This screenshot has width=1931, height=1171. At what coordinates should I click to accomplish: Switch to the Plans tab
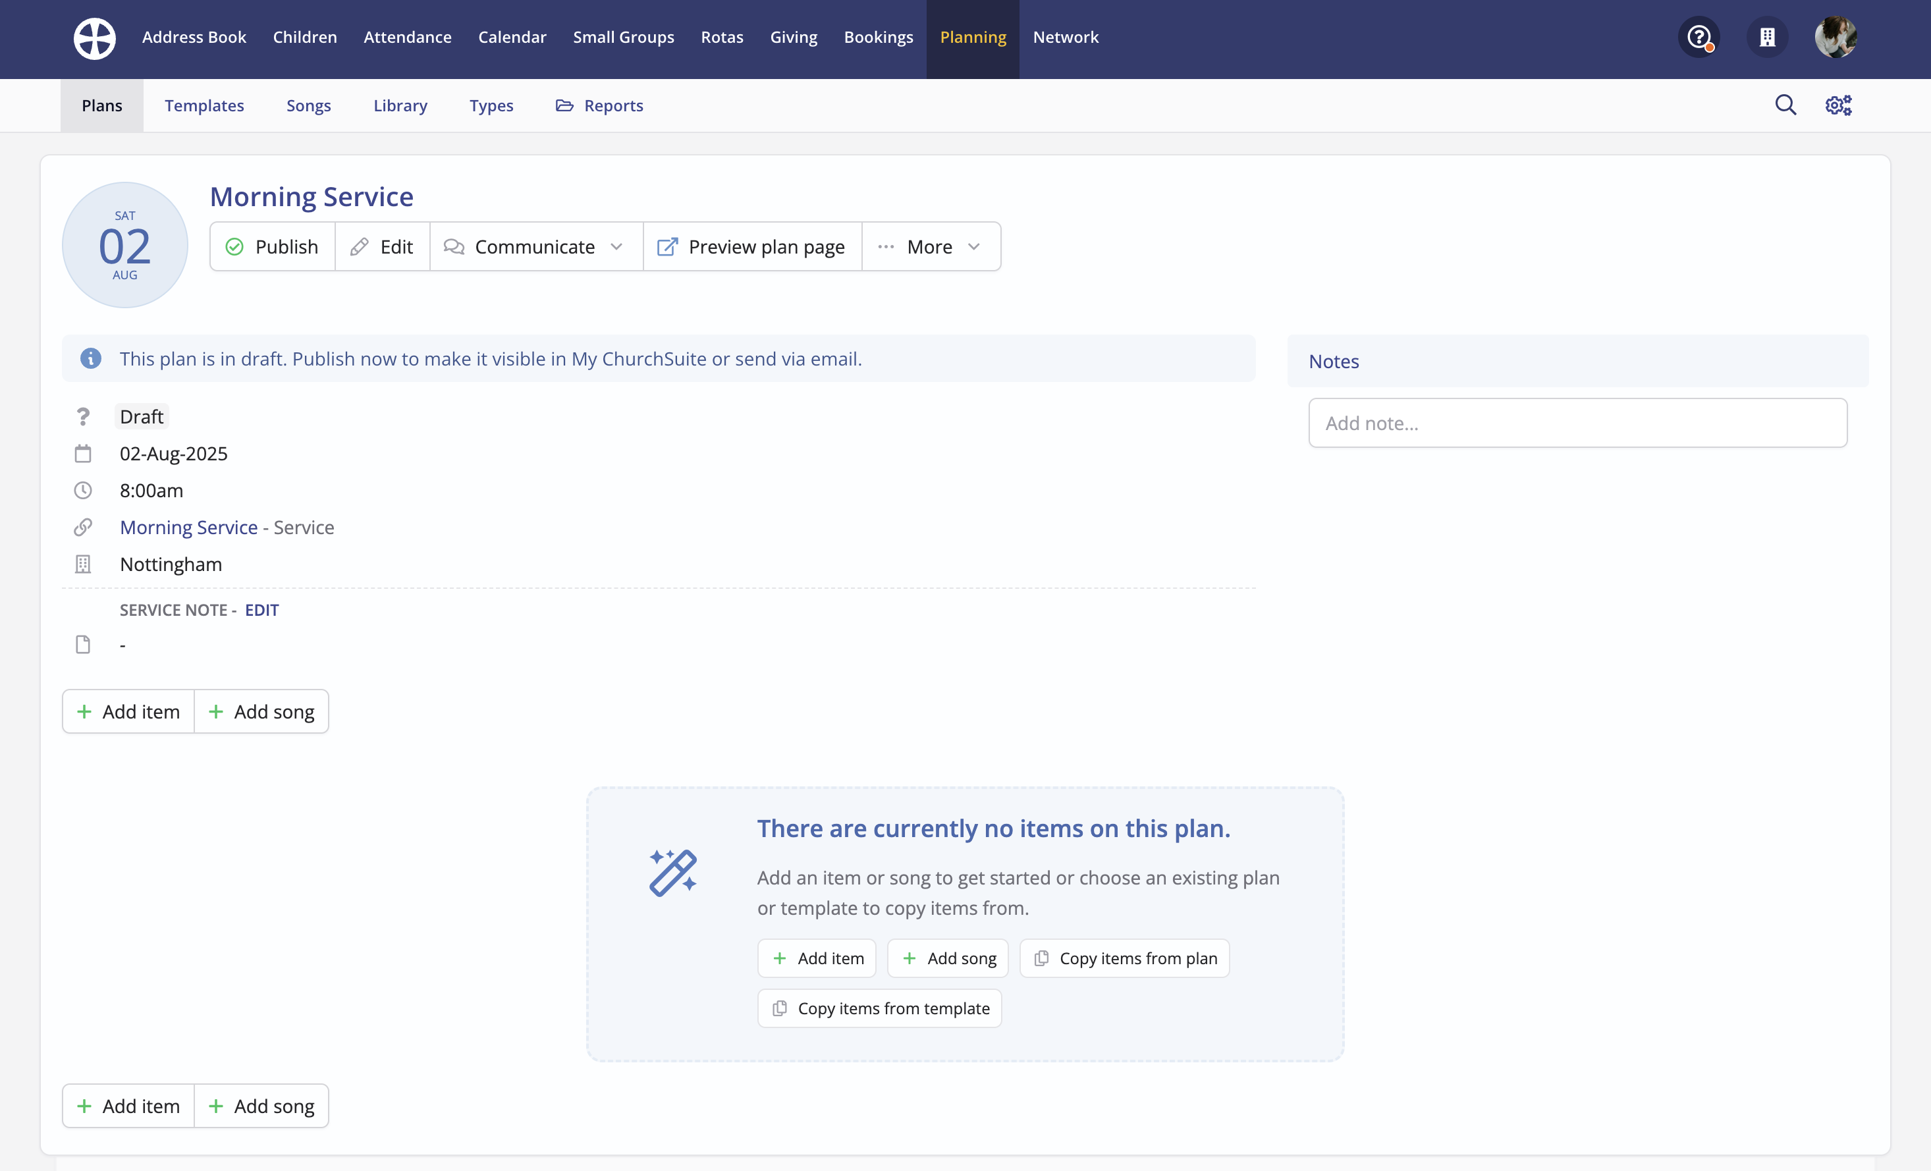point(102,105)
